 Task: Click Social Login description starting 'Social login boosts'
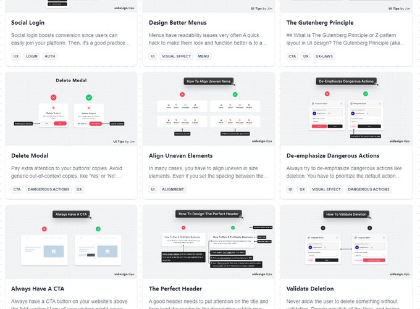tap(70, 39)
